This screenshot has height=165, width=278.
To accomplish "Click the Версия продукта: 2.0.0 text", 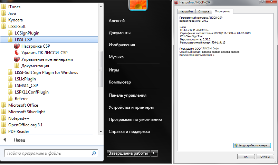I will 194,21.
